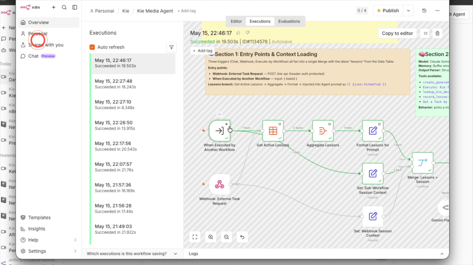Open the executions filter funnel icon
This screenshot has height=265, width=473.
pyautogui.click(x=171, y=47)
